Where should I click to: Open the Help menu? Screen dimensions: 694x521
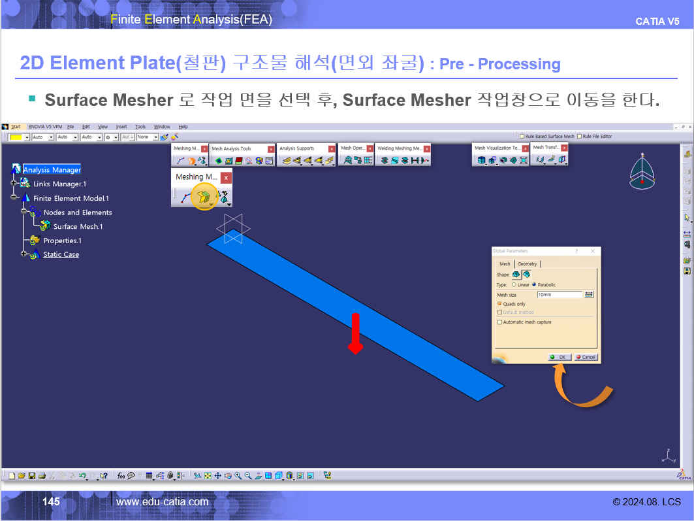pos(183,127)
